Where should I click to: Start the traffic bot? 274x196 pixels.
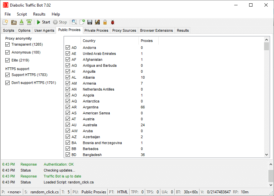tap(43, 22)
